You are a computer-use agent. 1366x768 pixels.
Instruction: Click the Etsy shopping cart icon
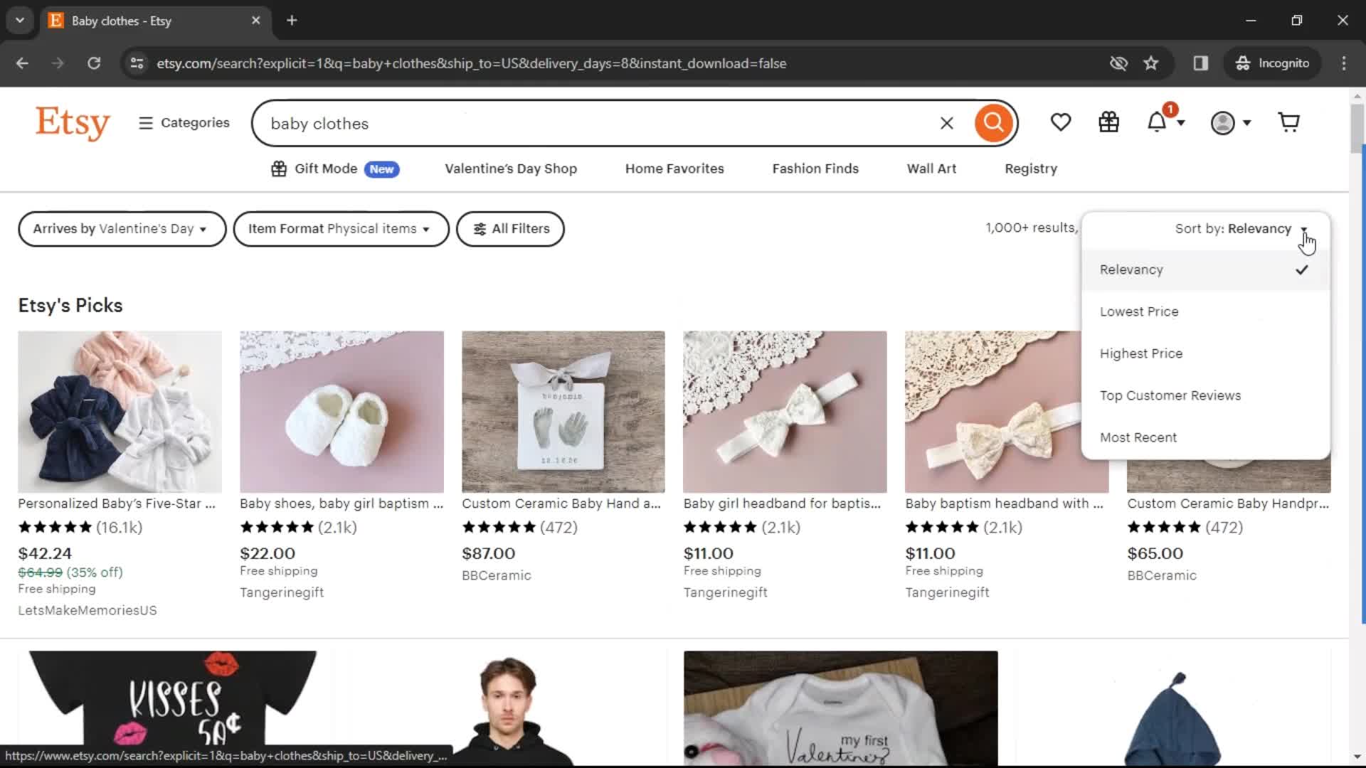coord(1289,122)
